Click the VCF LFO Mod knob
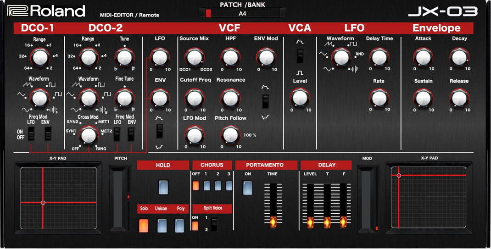The image size is (491, 249). click(195, 135)
